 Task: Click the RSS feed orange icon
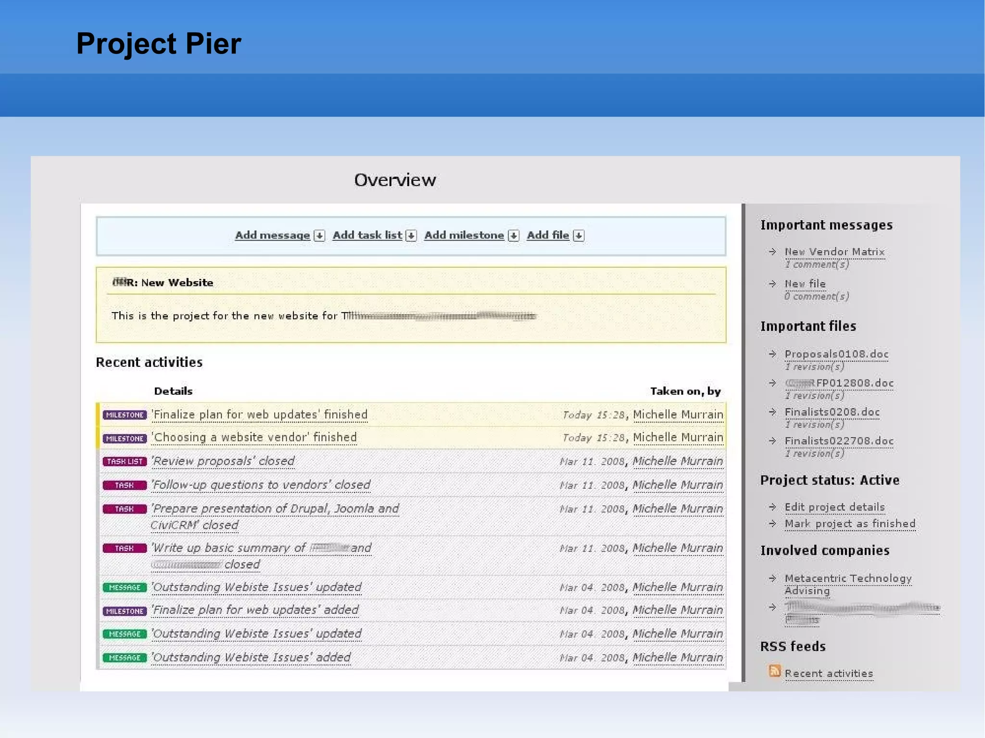(x=774, y=671)
